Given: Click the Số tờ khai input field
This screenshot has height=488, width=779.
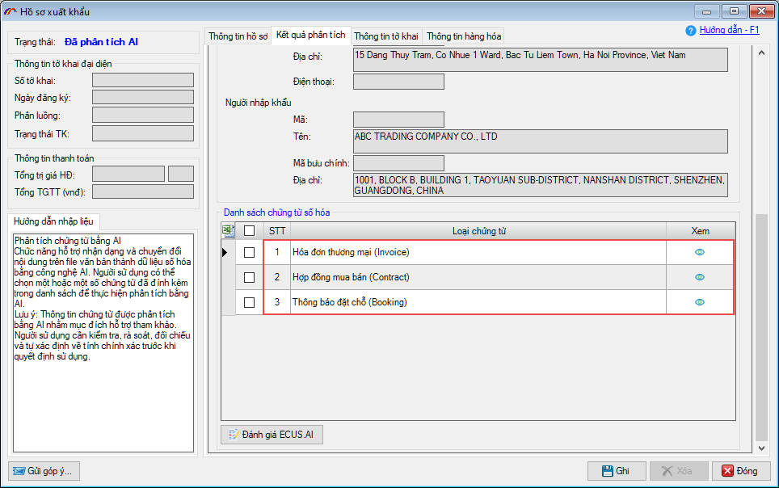Looking at the screenshot, I should [143, 80].
